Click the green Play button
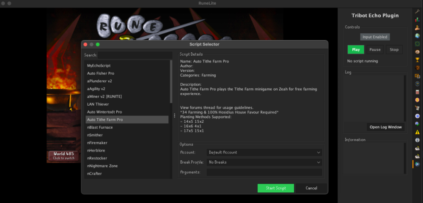Viewport: 423px width, 203px height. pos(356,50)
